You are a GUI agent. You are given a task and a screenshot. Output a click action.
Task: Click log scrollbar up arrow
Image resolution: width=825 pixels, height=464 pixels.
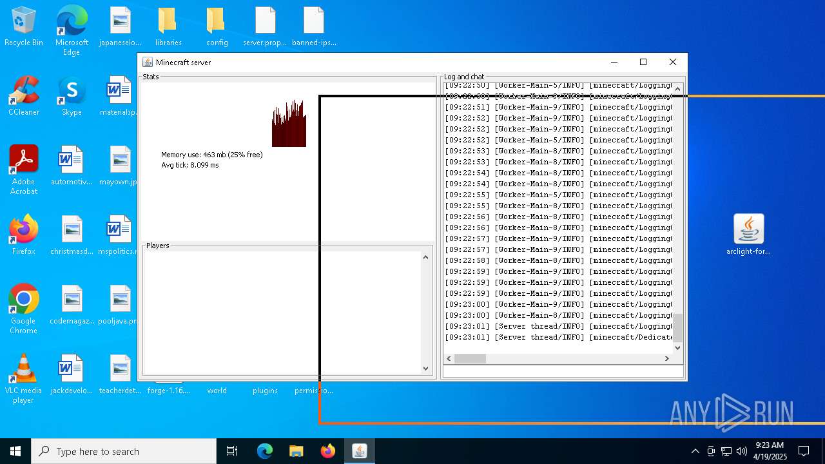click(677, 89)
